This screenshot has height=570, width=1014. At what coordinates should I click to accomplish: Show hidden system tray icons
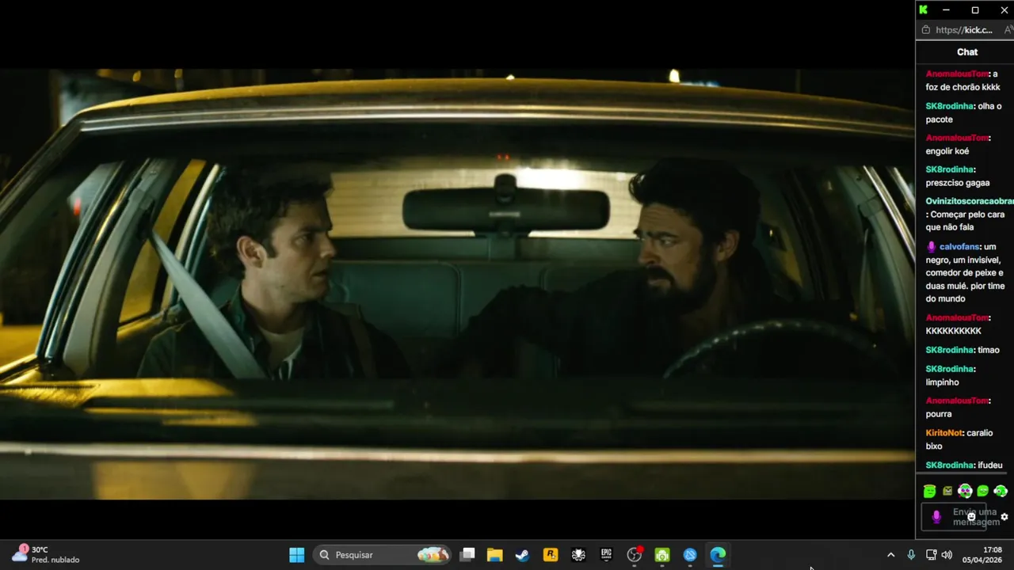point(890,555)
